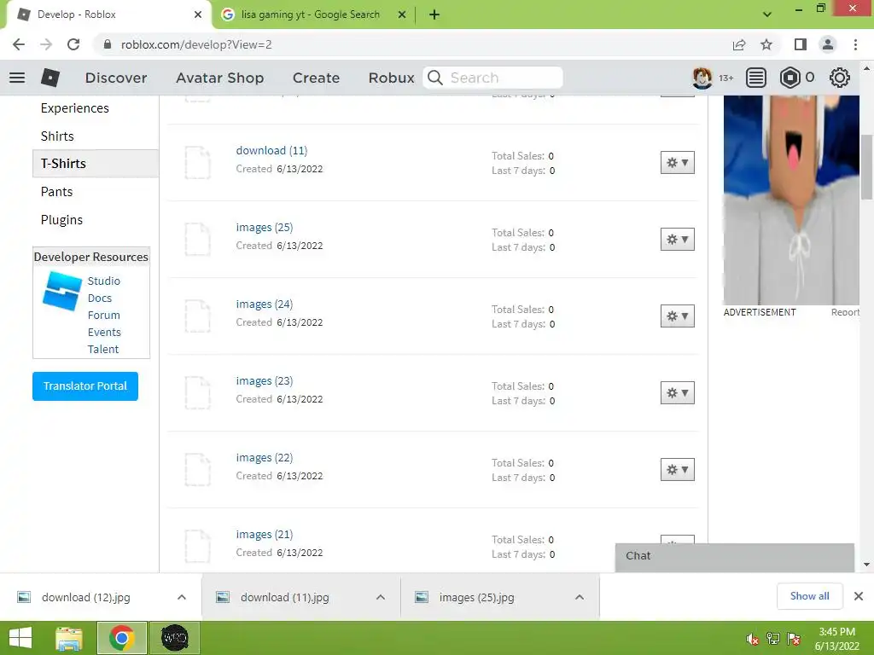Open the download (11) t-shirt link
The width and height of the screenshot is (874, 655).
(x=271, y=150)
